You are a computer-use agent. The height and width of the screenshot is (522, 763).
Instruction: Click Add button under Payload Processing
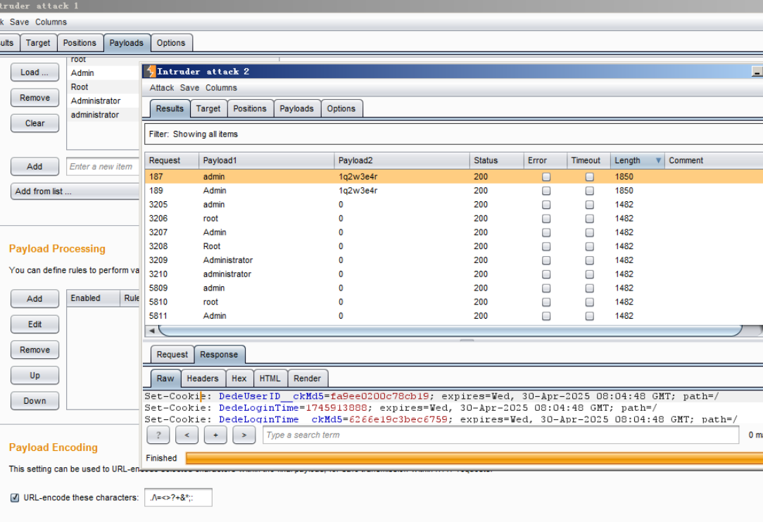click(x=34, y=299)
